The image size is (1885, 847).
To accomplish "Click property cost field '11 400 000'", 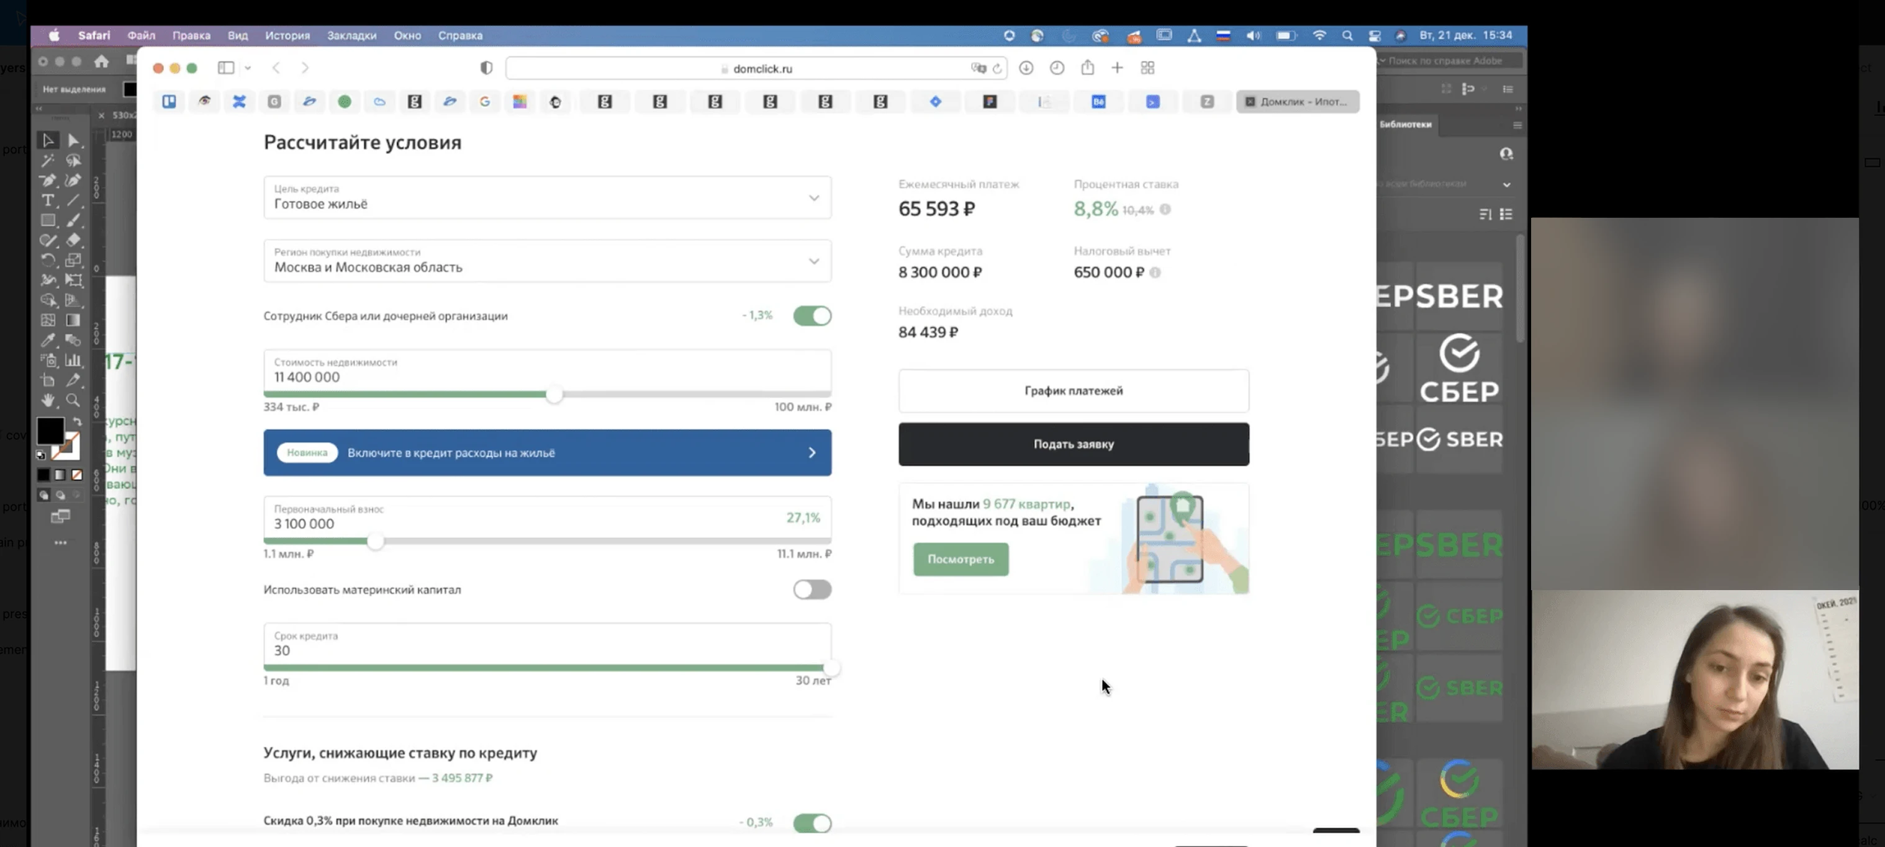I will [x=548, y=371].
